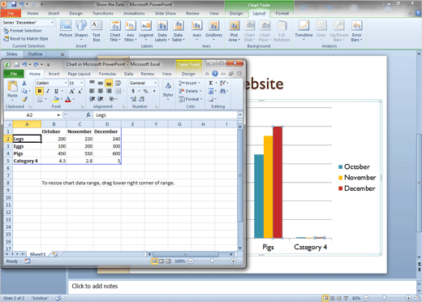Image resolution: width=422 pixels, height=302 pixels.
Task: Insert a Text Box in PowerPoint
Action: click(x=97, y=31)
